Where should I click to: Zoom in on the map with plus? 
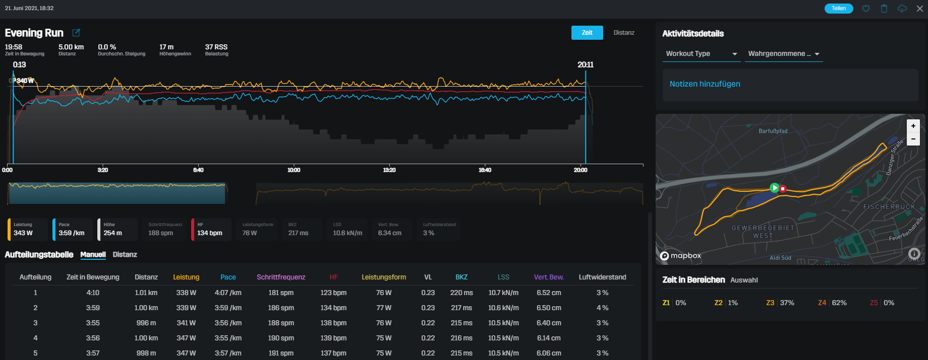coord(913,126)
